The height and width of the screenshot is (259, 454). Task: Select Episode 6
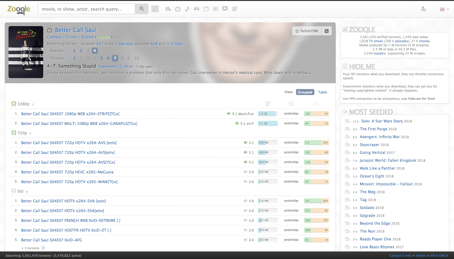(x=108, y=58)
